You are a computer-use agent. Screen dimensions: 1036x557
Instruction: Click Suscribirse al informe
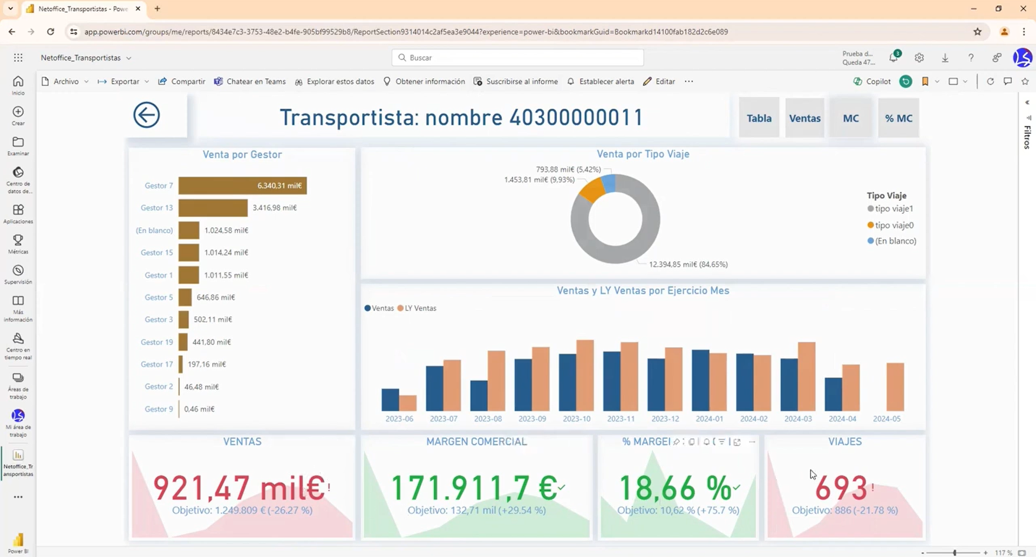516,81
